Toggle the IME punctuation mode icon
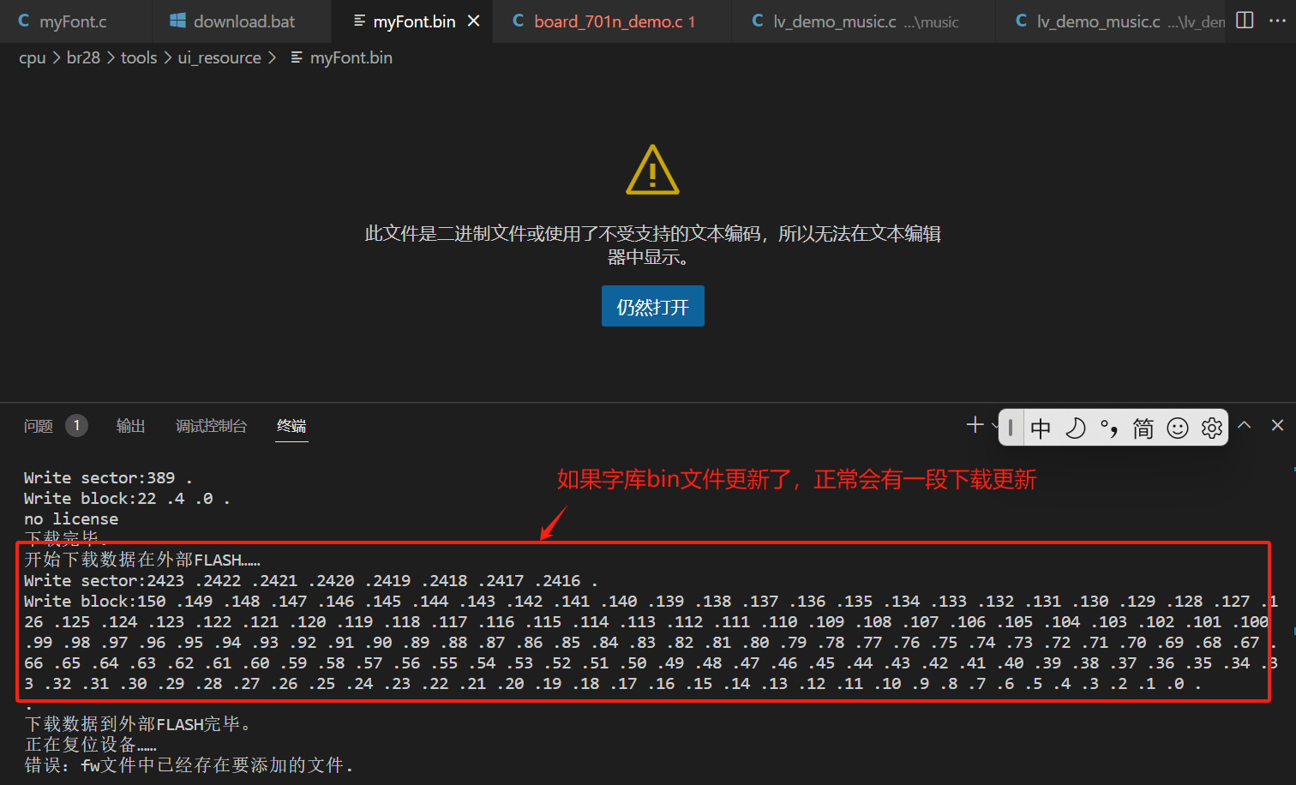1296x785 pixels. [x=1109, y=428]
